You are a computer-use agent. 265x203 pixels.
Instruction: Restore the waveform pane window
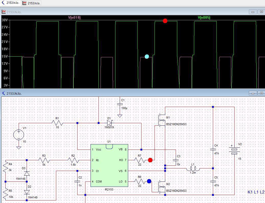pyautogui.click(x=261, y=12)
